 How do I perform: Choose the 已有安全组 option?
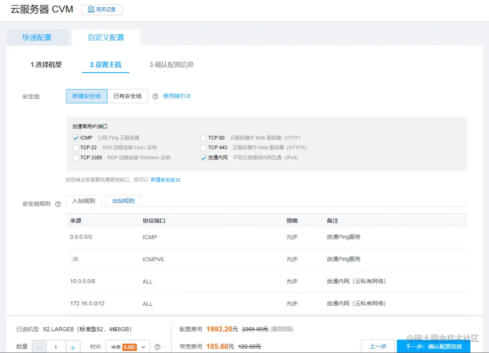127,96
